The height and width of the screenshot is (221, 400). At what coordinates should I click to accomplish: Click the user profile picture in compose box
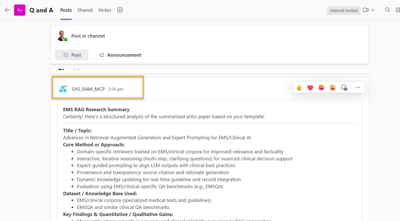point(62,36)
